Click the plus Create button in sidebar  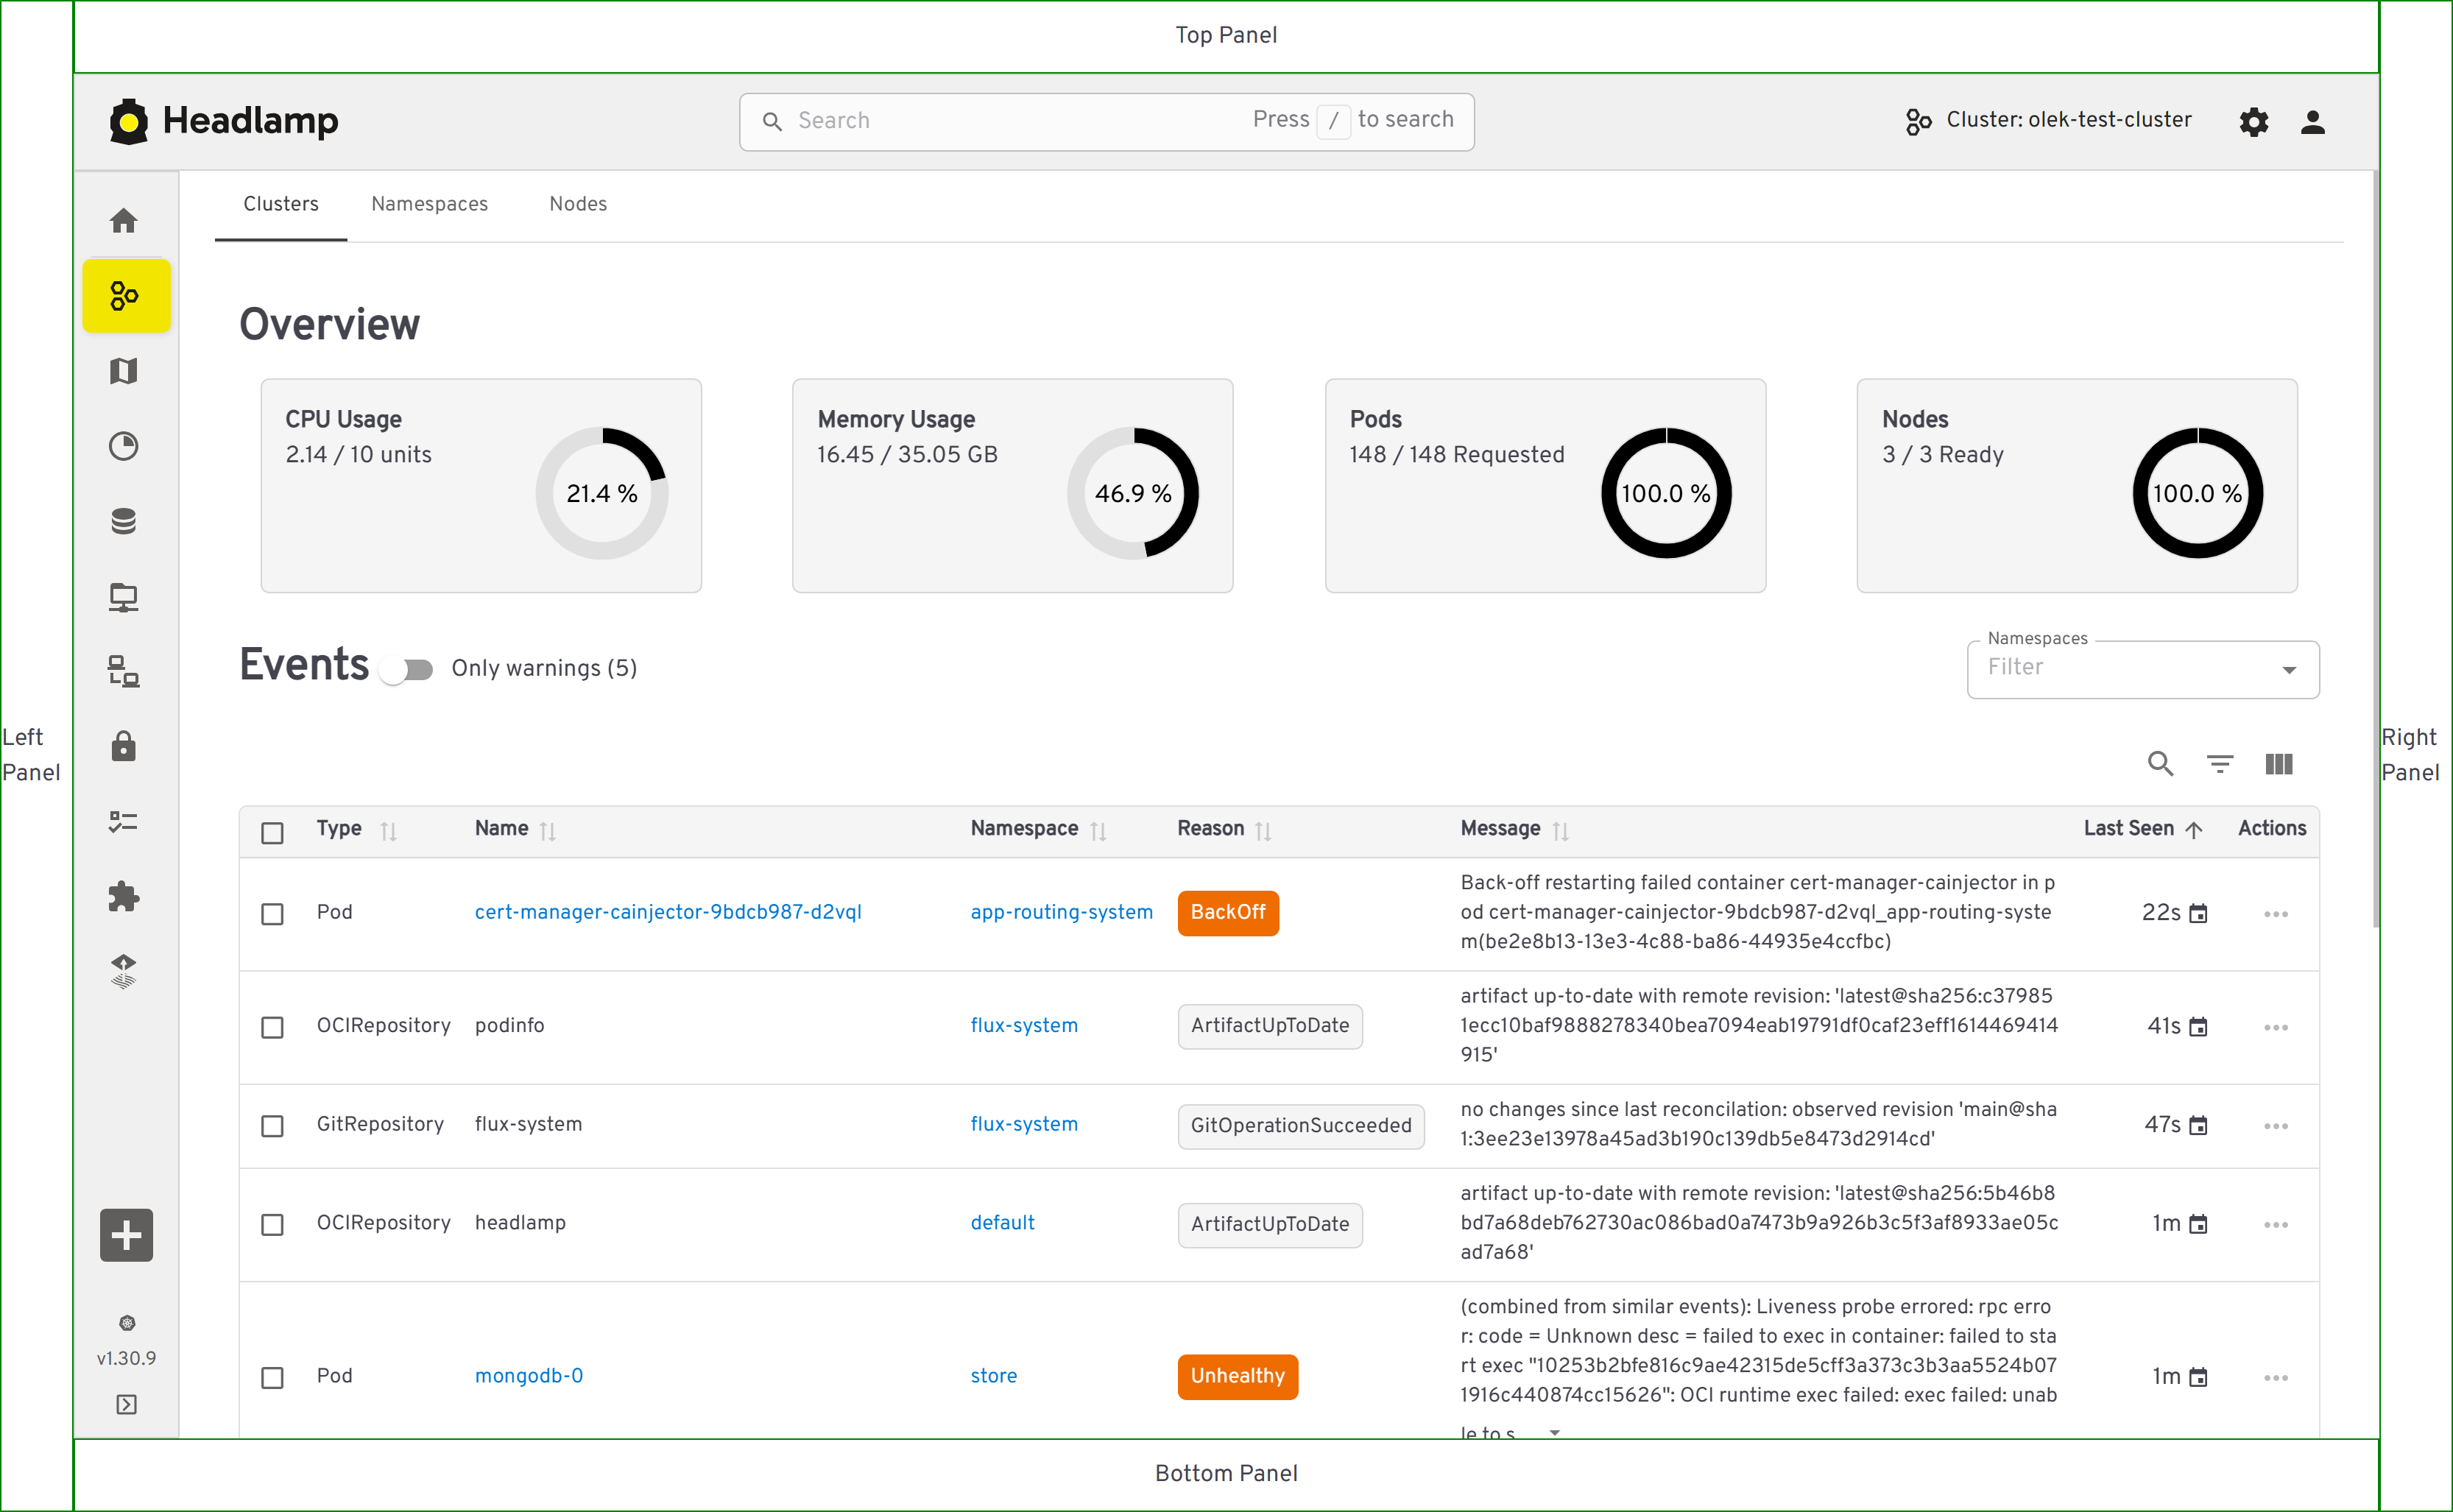coord(126,1236)
